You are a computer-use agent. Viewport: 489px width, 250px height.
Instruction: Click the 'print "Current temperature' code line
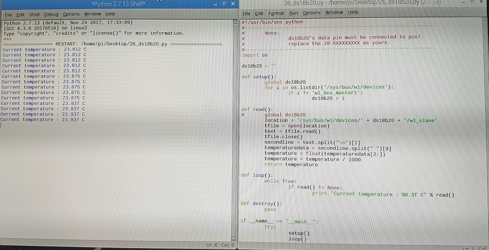383,195
